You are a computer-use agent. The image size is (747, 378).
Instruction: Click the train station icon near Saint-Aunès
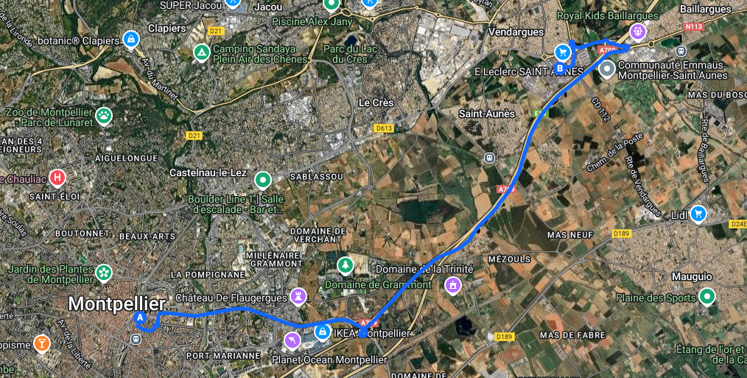489,158
